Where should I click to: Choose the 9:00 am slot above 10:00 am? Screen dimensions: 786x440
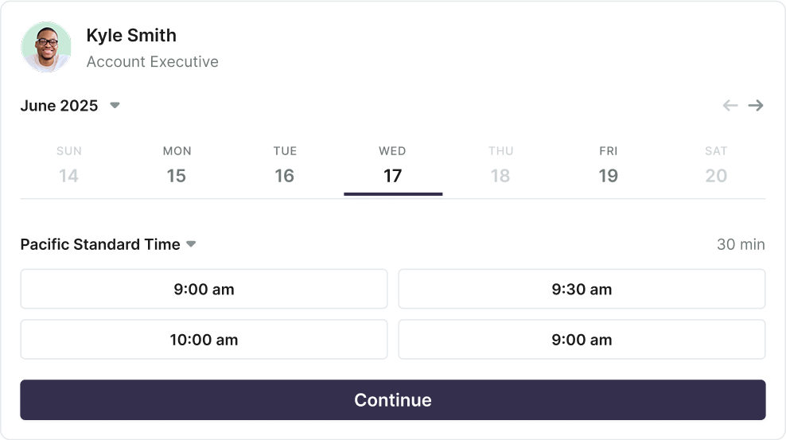point(204,289)
